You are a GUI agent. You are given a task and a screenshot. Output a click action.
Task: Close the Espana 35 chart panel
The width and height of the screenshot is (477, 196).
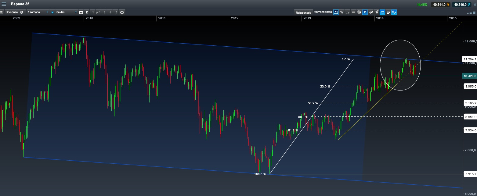(x=475, y=4)
